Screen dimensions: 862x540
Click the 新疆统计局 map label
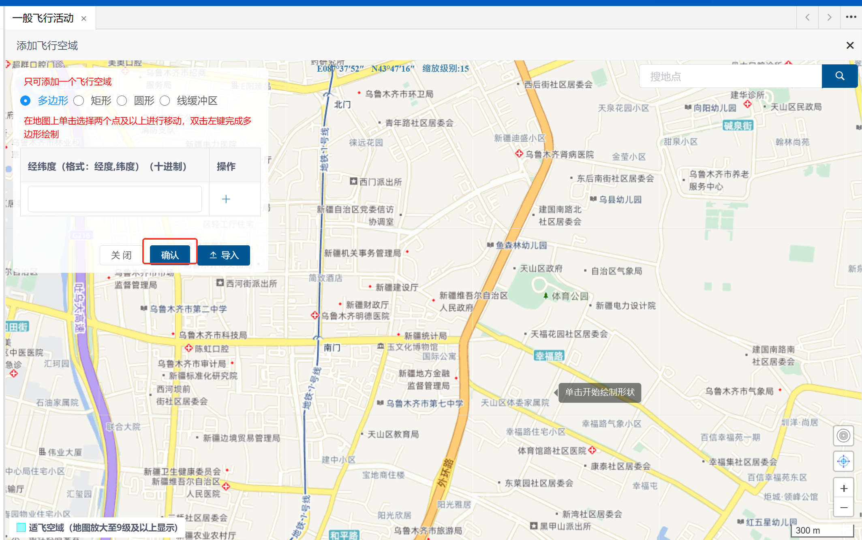pos(426,336)
